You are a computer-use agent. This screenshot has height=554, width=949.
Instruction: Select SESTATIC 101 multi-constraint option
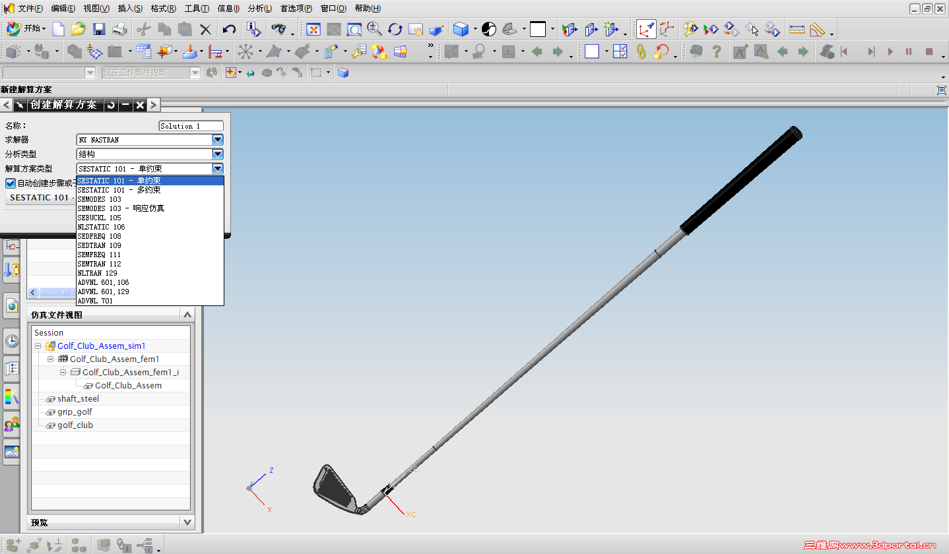click(150, 190)
